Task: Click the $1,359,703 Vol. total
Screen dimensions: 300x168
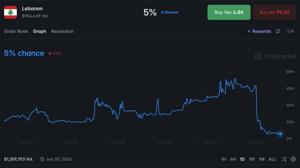Action: pyautogui.click(x=19, y=159)
